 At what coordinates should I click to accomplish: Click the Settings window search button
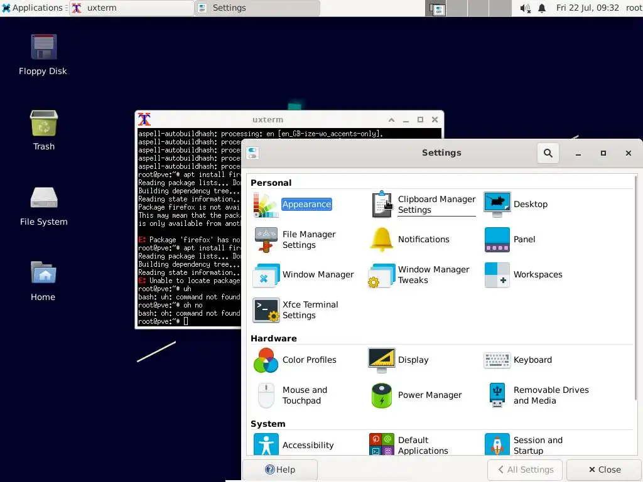(x=548, y=153)
